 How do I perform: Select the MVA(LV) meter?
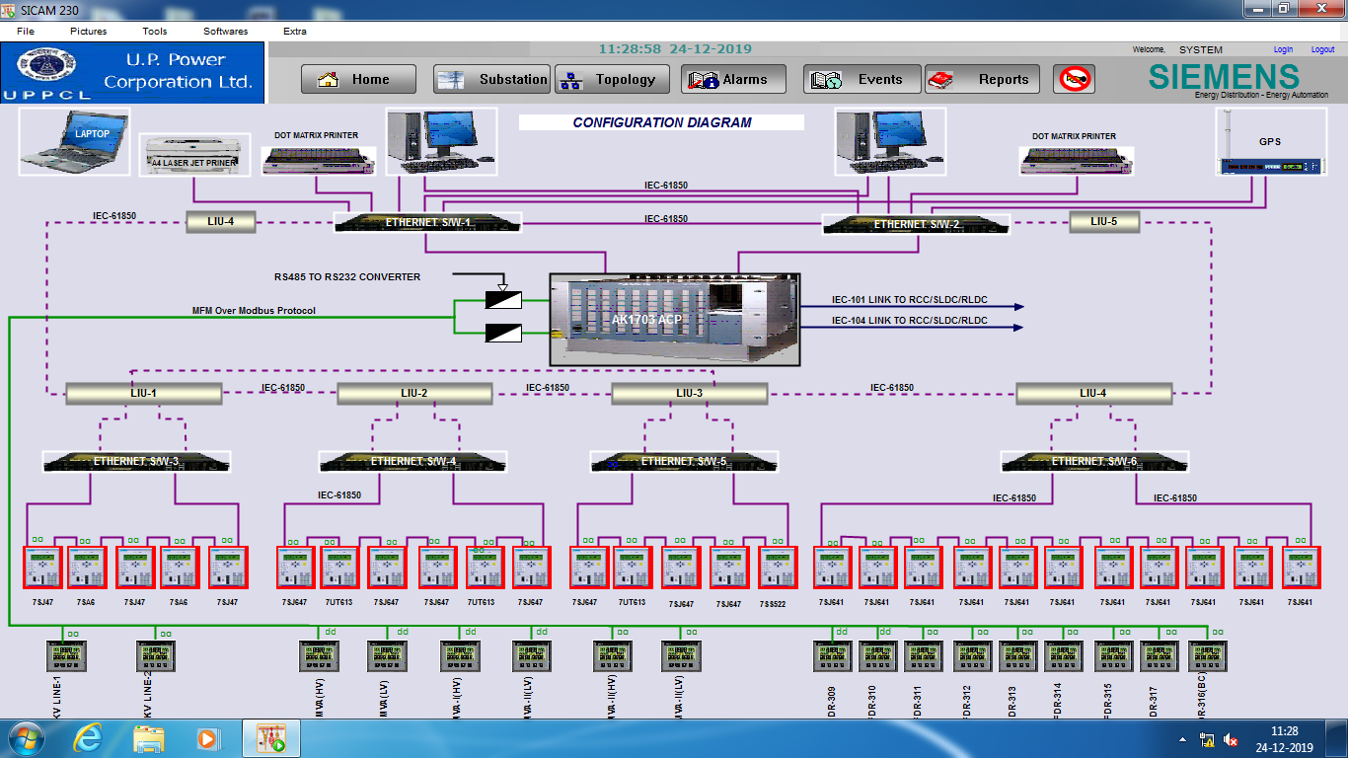[387, 657]
